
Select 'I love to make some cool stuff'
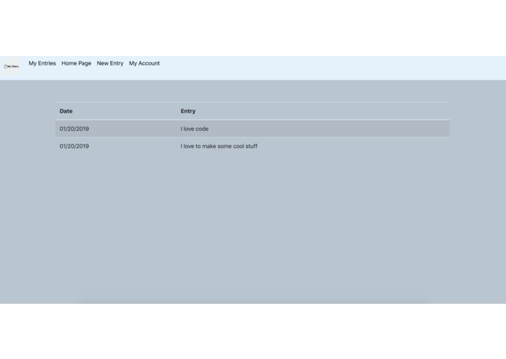[x=219, y=146]
